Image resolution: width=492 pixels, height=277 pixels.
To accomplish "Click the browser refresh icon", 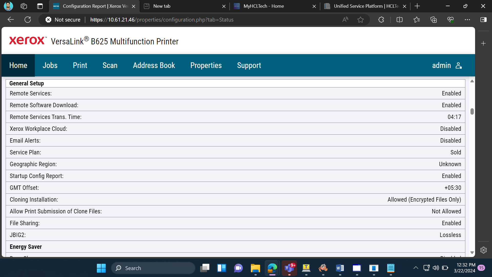I will pos(28,19).
